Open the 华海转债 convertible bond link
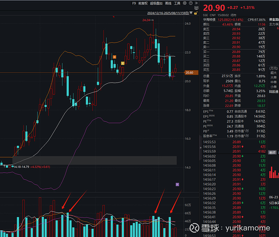This screenshot has height=237, width=279. 210,20
